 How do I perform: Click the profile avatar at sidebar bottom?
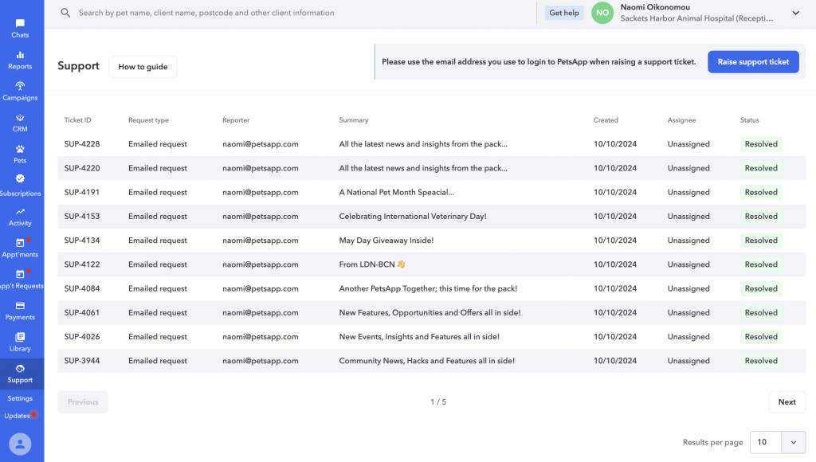[x=20, y=444]
